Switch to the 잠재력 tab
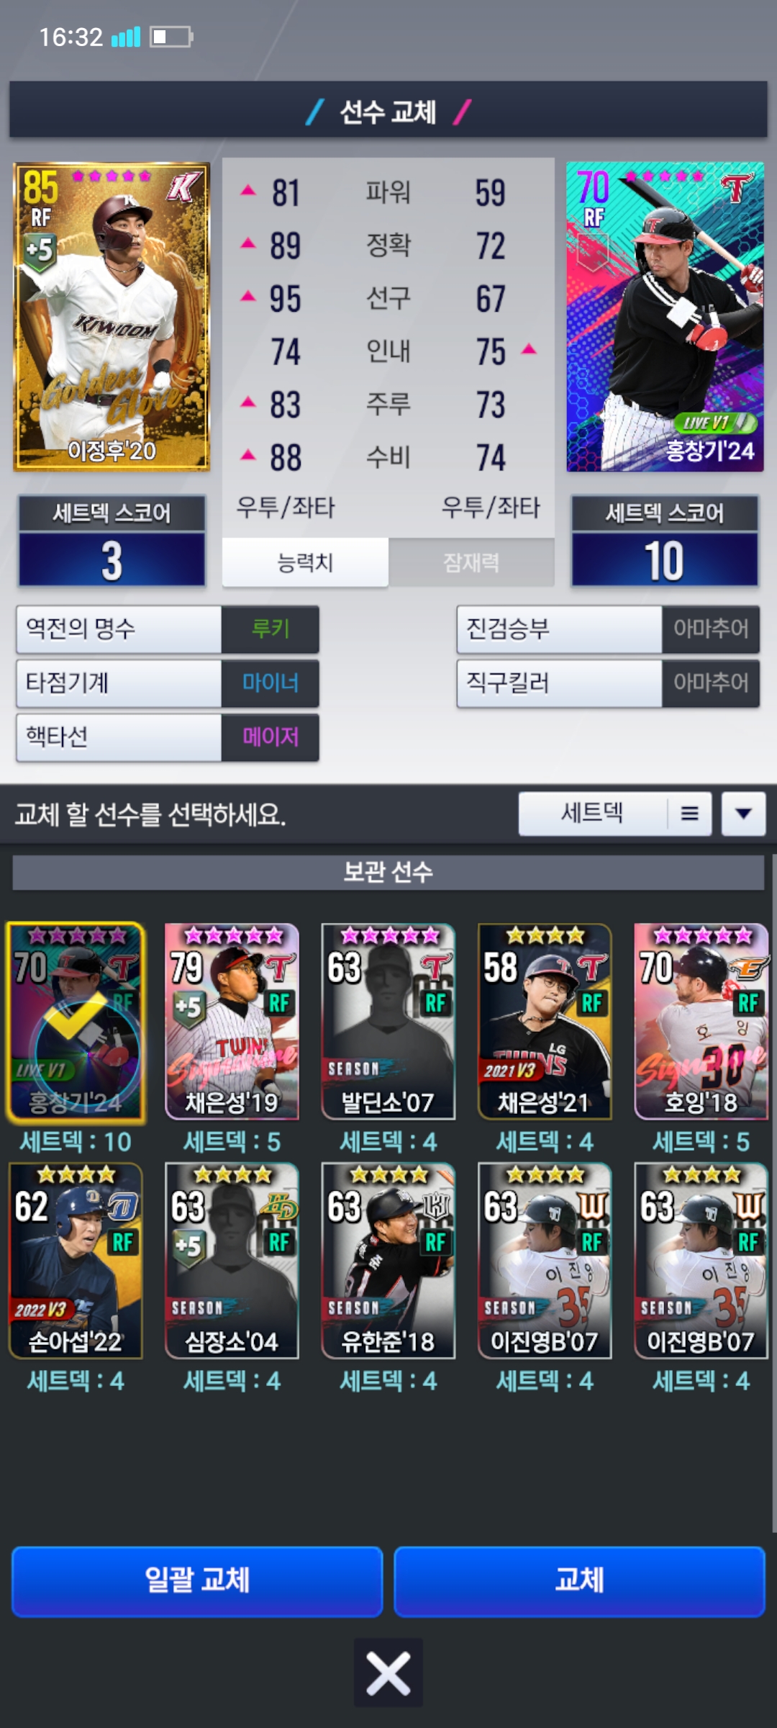Viewport: 777px width, 1728px height. tap(471, 562)
